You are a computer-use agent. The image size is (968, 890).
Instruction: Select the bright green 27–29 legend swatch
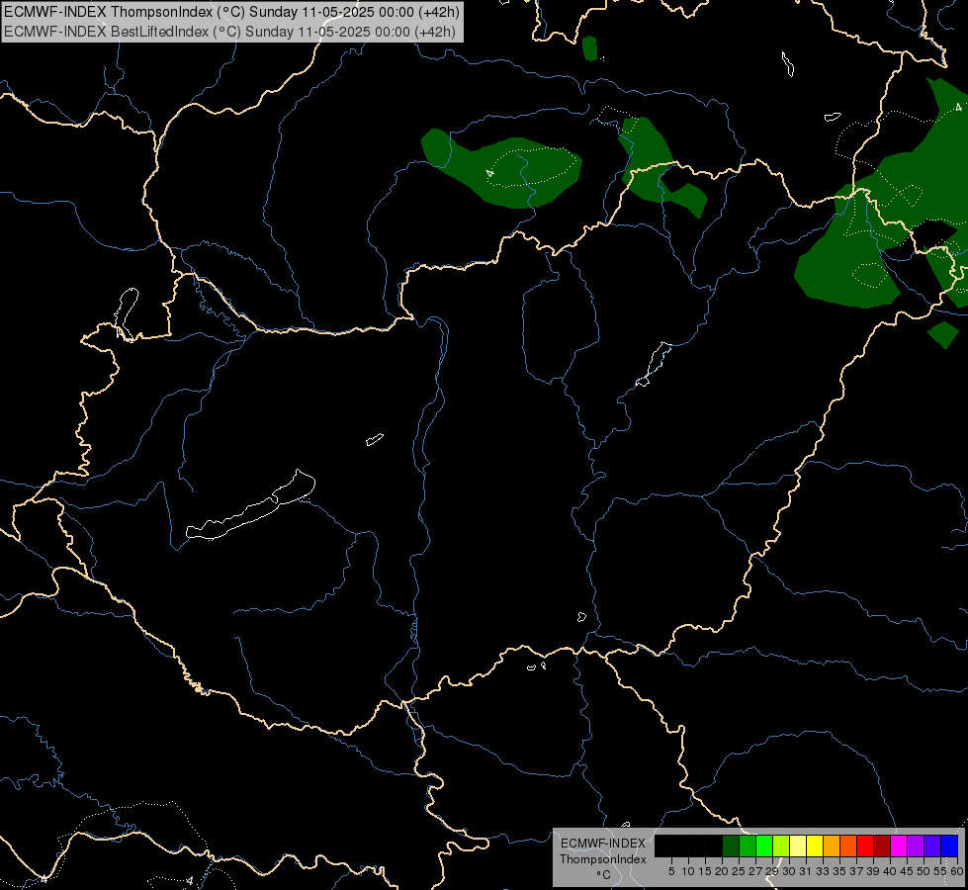pos(763,845)
